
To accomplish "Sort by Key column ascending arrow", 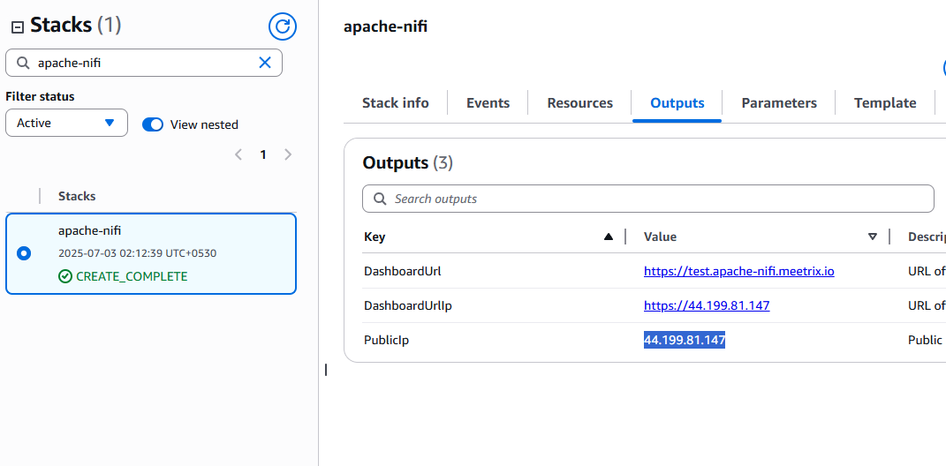I will tap(608, 237).
